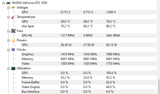Click the Fans category fan icon
The image size is (160, 94).
point(13,31)
